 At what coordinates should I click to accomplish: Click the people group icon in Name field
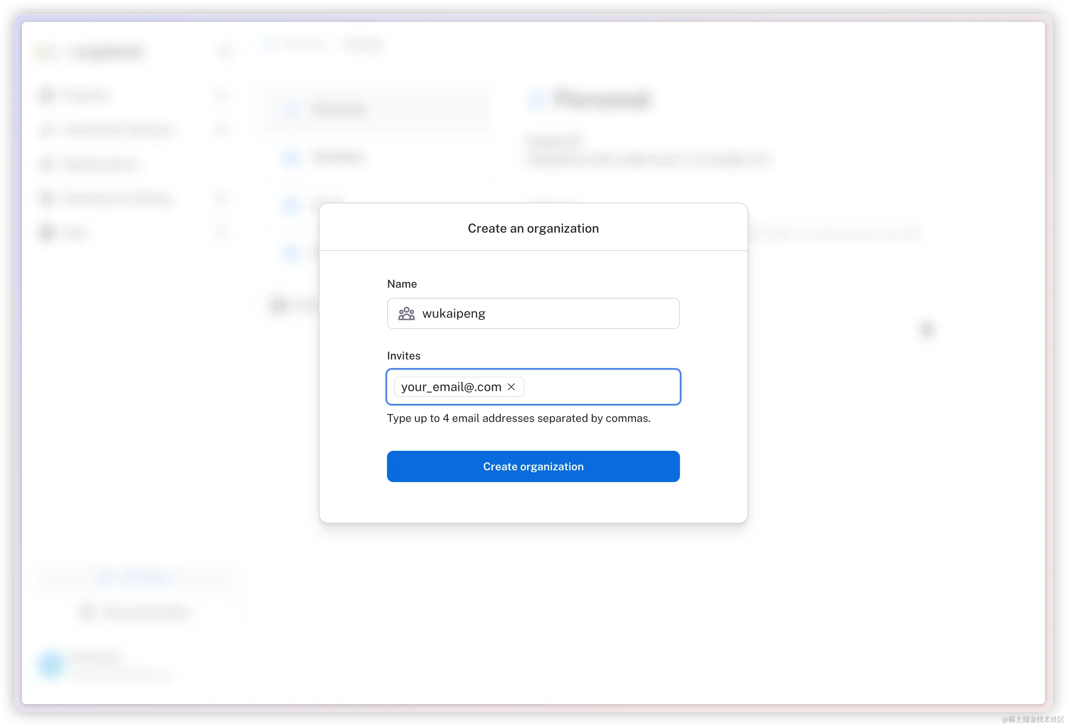pyautogui.click(x=406, y=313)
